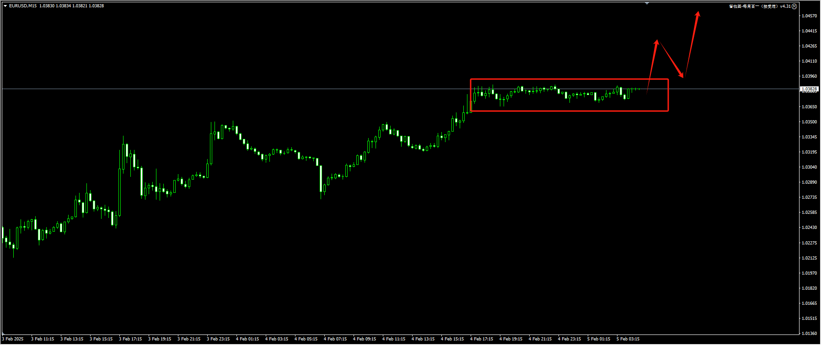Select the first upward red arrow's arrowhead
The width and height of the screenshot is (821, 345).
[656, 42]
